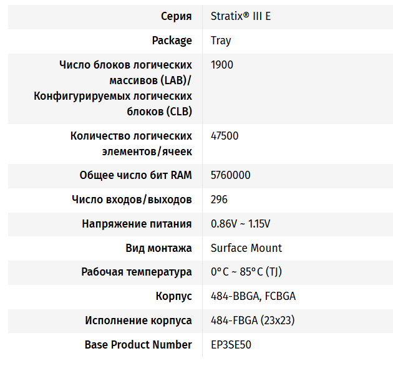Viewport: 393px width, 366px height.
Task: Click the "Число блоков логических массивов" label
Action: pyautogui.click(x=125, y=88)
